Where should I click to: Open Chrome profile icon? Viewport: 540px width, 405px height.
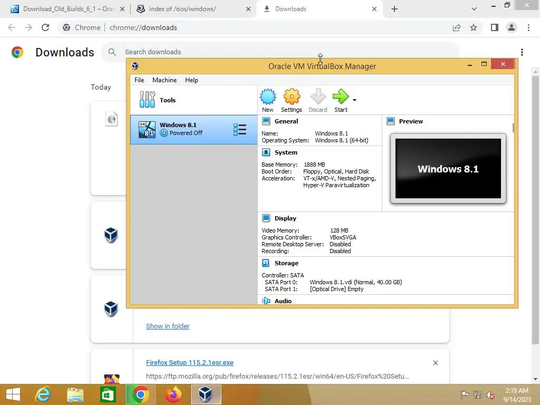[512, 27]
